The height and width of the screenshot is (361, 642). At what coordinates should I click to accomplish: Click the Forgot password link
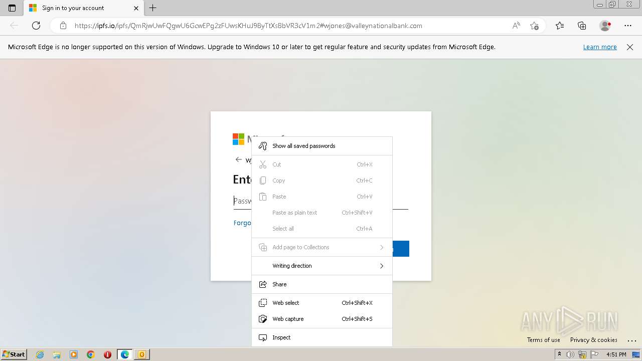point(242,223)
